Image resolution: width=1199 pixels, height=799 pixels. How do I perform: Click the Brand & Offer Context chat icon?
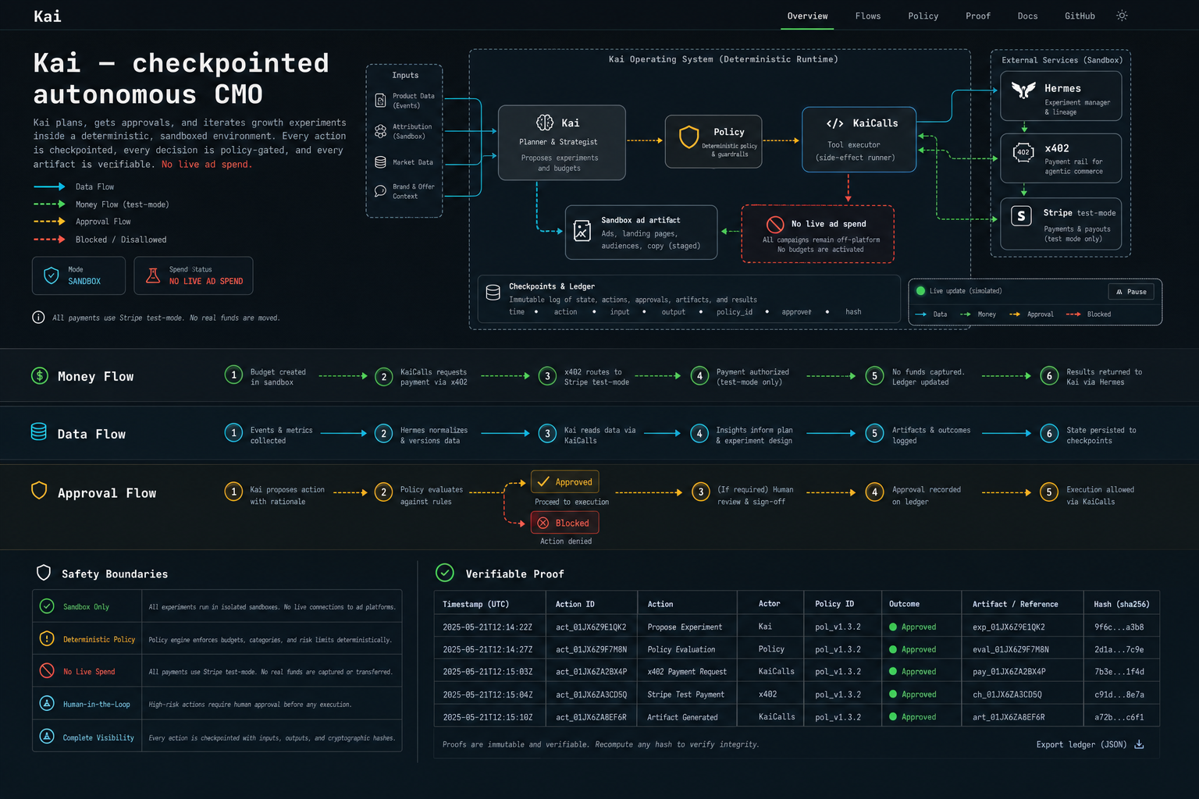[380, 191]
